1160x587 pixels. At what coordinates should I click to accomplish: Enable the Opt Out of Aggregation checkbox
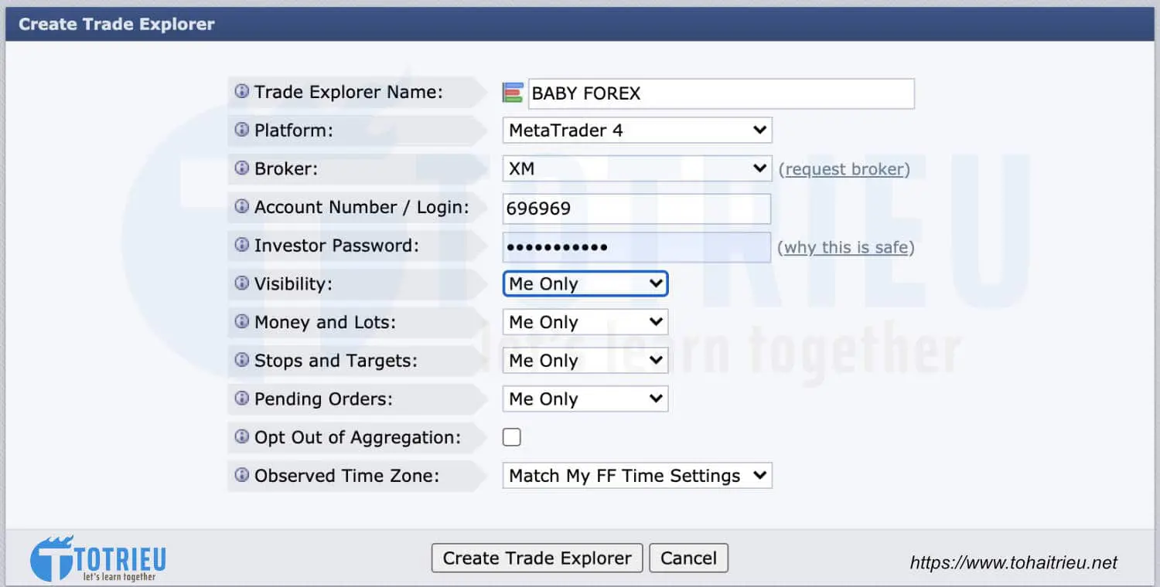click(512, 438)
